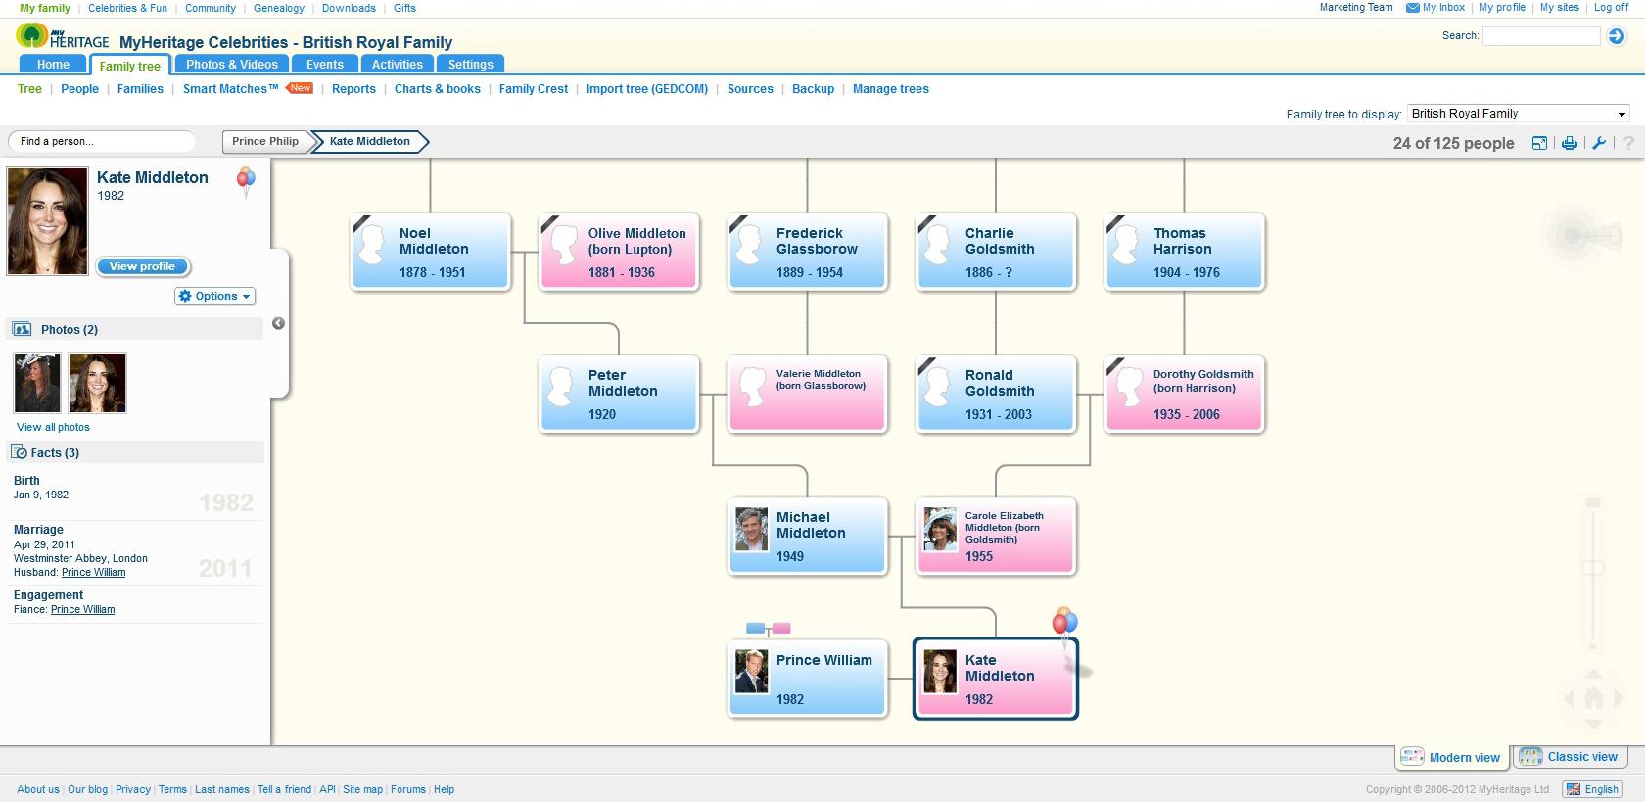Open first photo thumbnail with hat
Viewport: 1645px width, 802px height.
pyautogui.click(x=37, y=383)
